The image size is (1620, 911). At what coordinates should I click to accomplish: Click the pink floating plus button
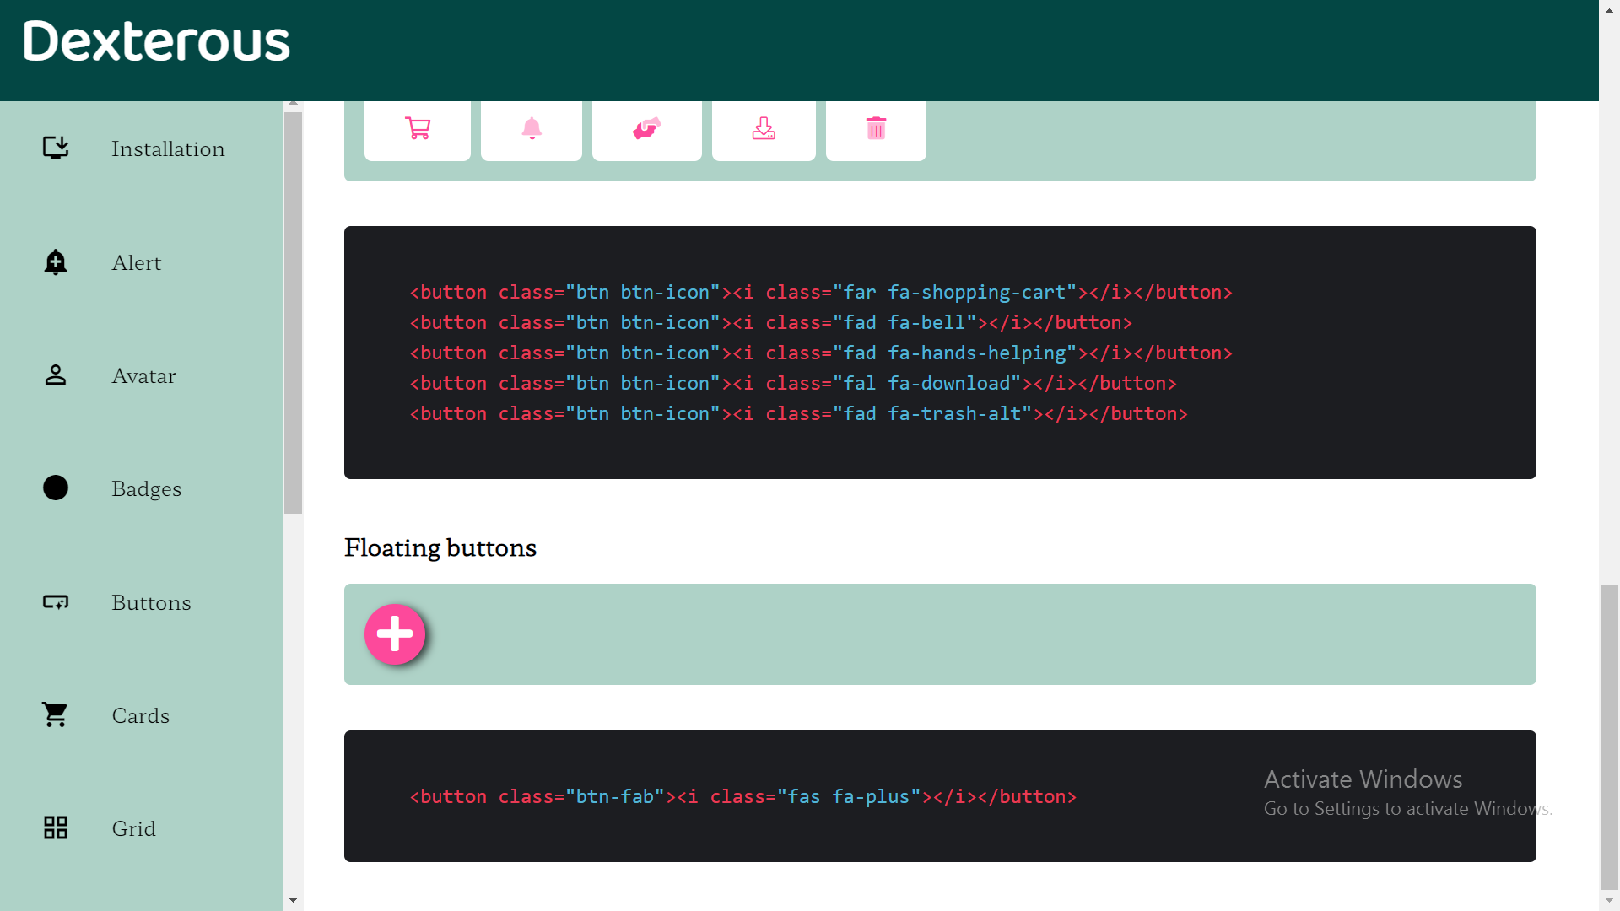tap(395, 634)
